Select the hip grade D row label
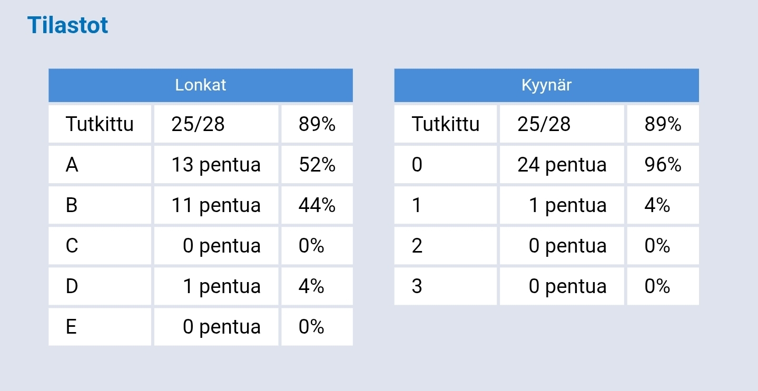Viewport: 758px width, 391px height. (x=100, y=286)
